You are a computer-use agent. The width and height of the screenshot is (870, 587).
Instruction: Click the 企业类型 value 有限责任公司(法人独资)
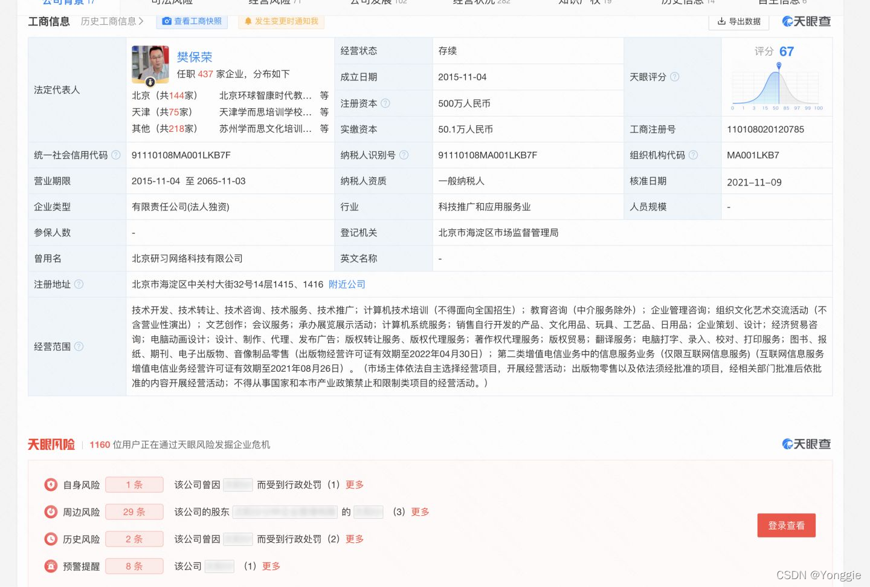coord(181,207)
